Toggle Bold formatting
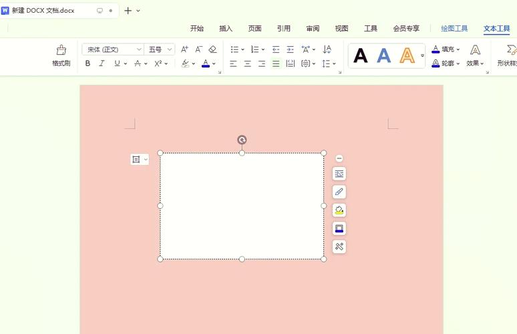This screenshot has height=334, width=517. coord(88,63)
